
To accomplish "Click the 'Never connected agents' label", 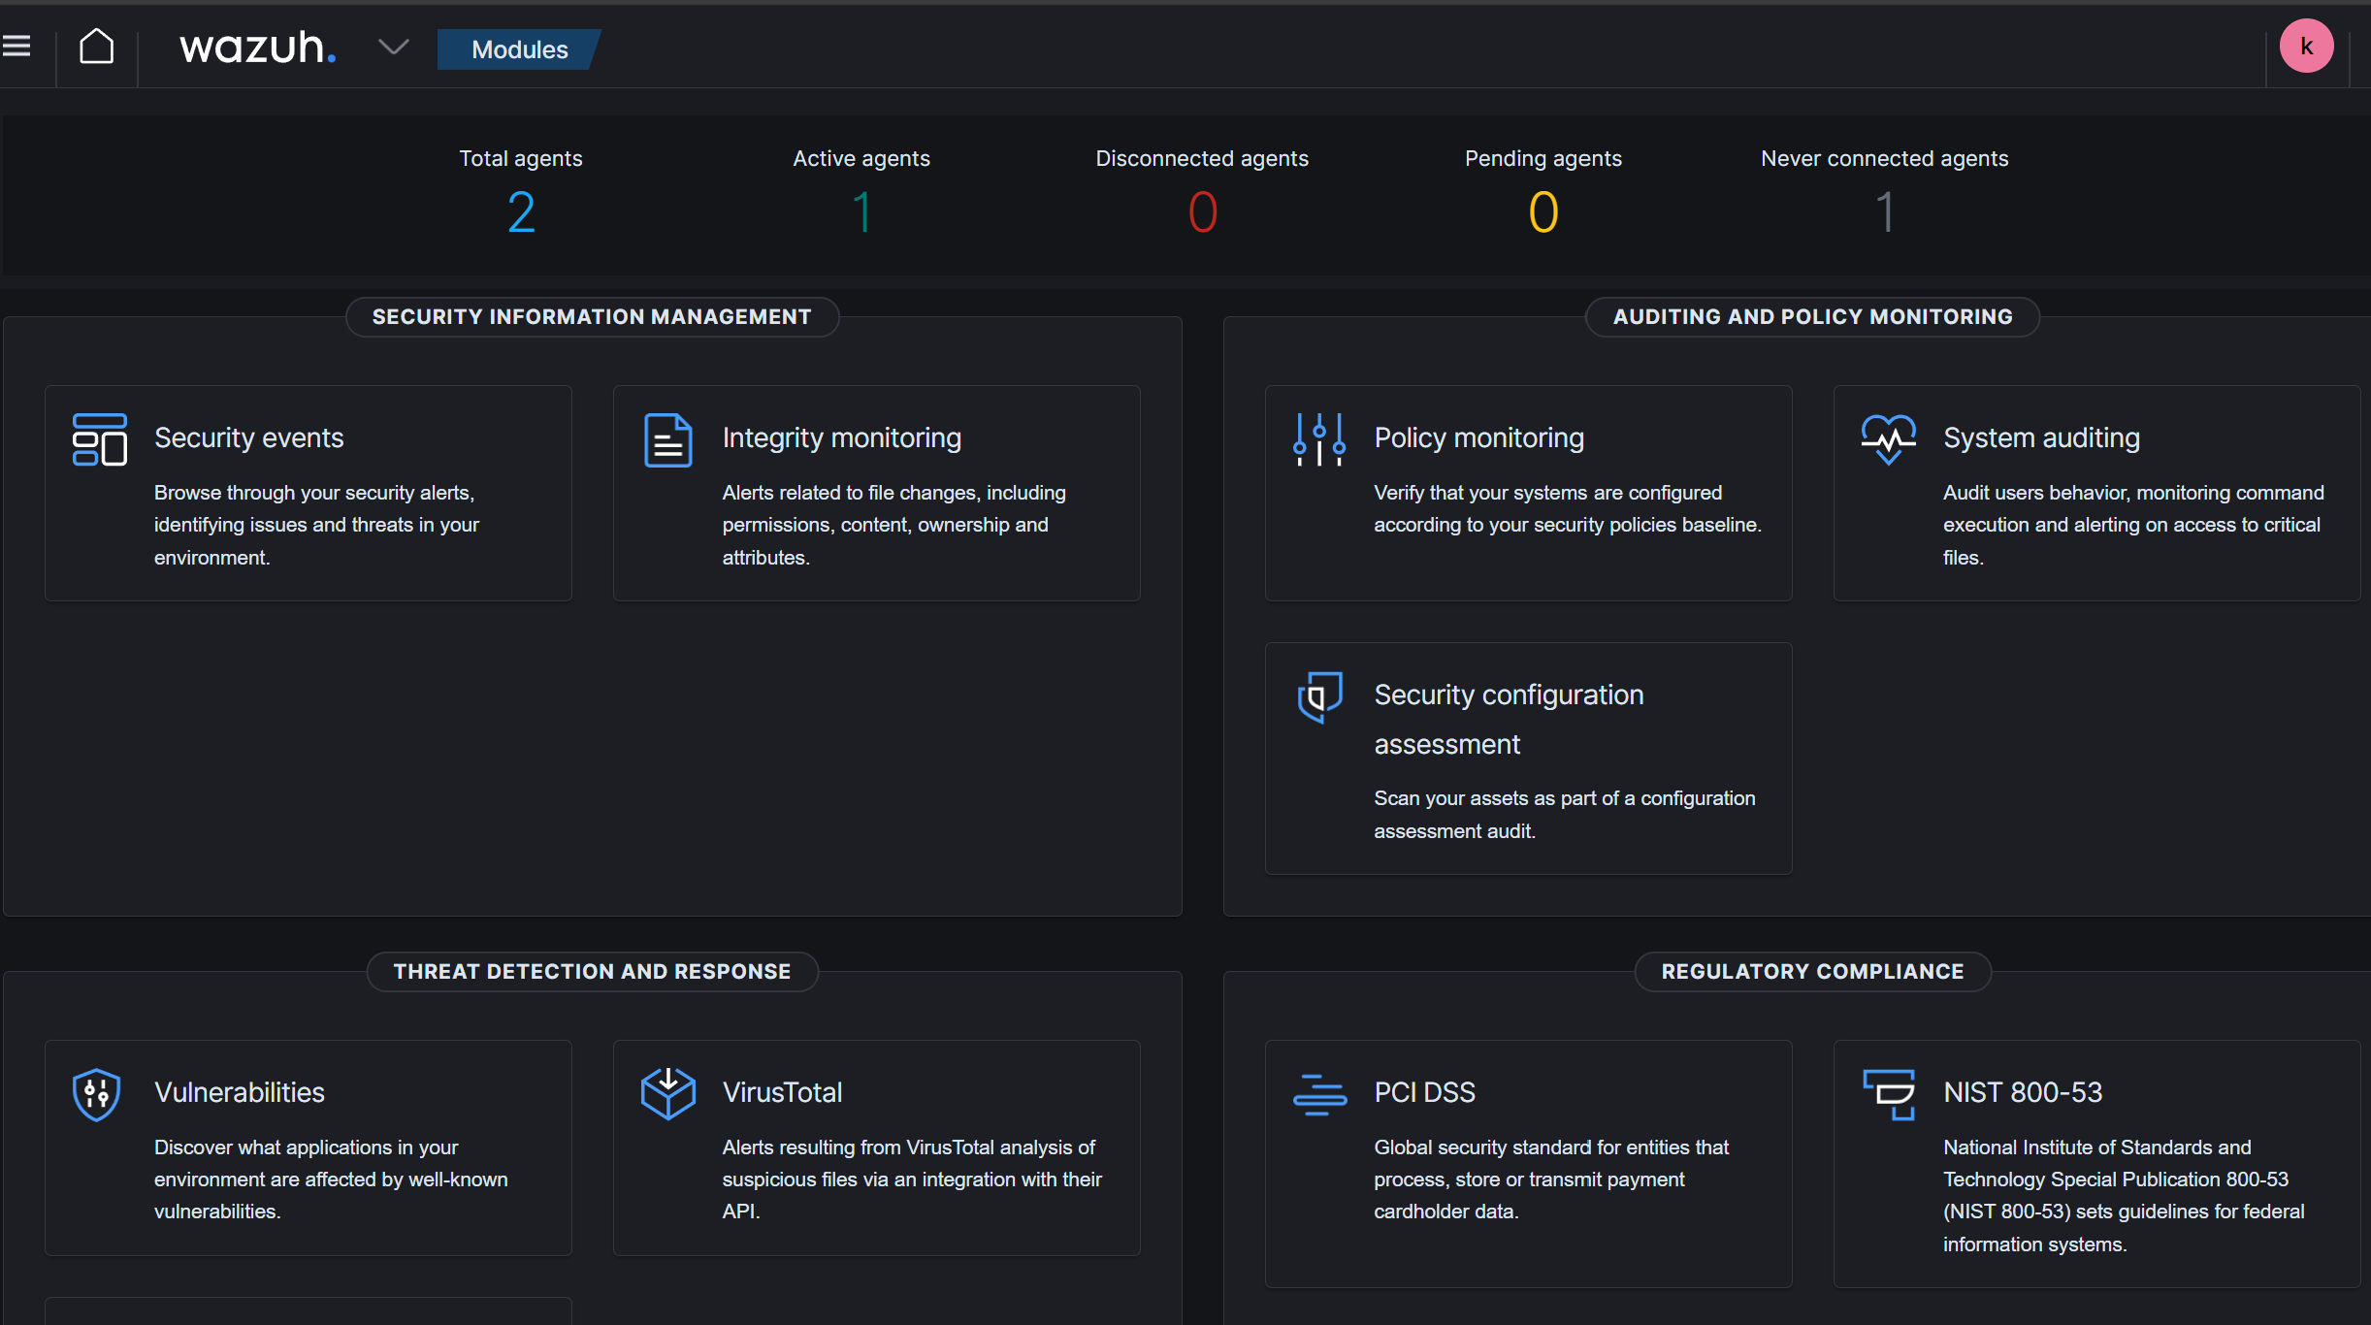I will (1884, 158).
